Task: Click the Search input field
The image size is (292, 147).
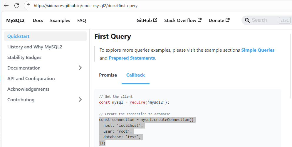Action: coord(263,20)
